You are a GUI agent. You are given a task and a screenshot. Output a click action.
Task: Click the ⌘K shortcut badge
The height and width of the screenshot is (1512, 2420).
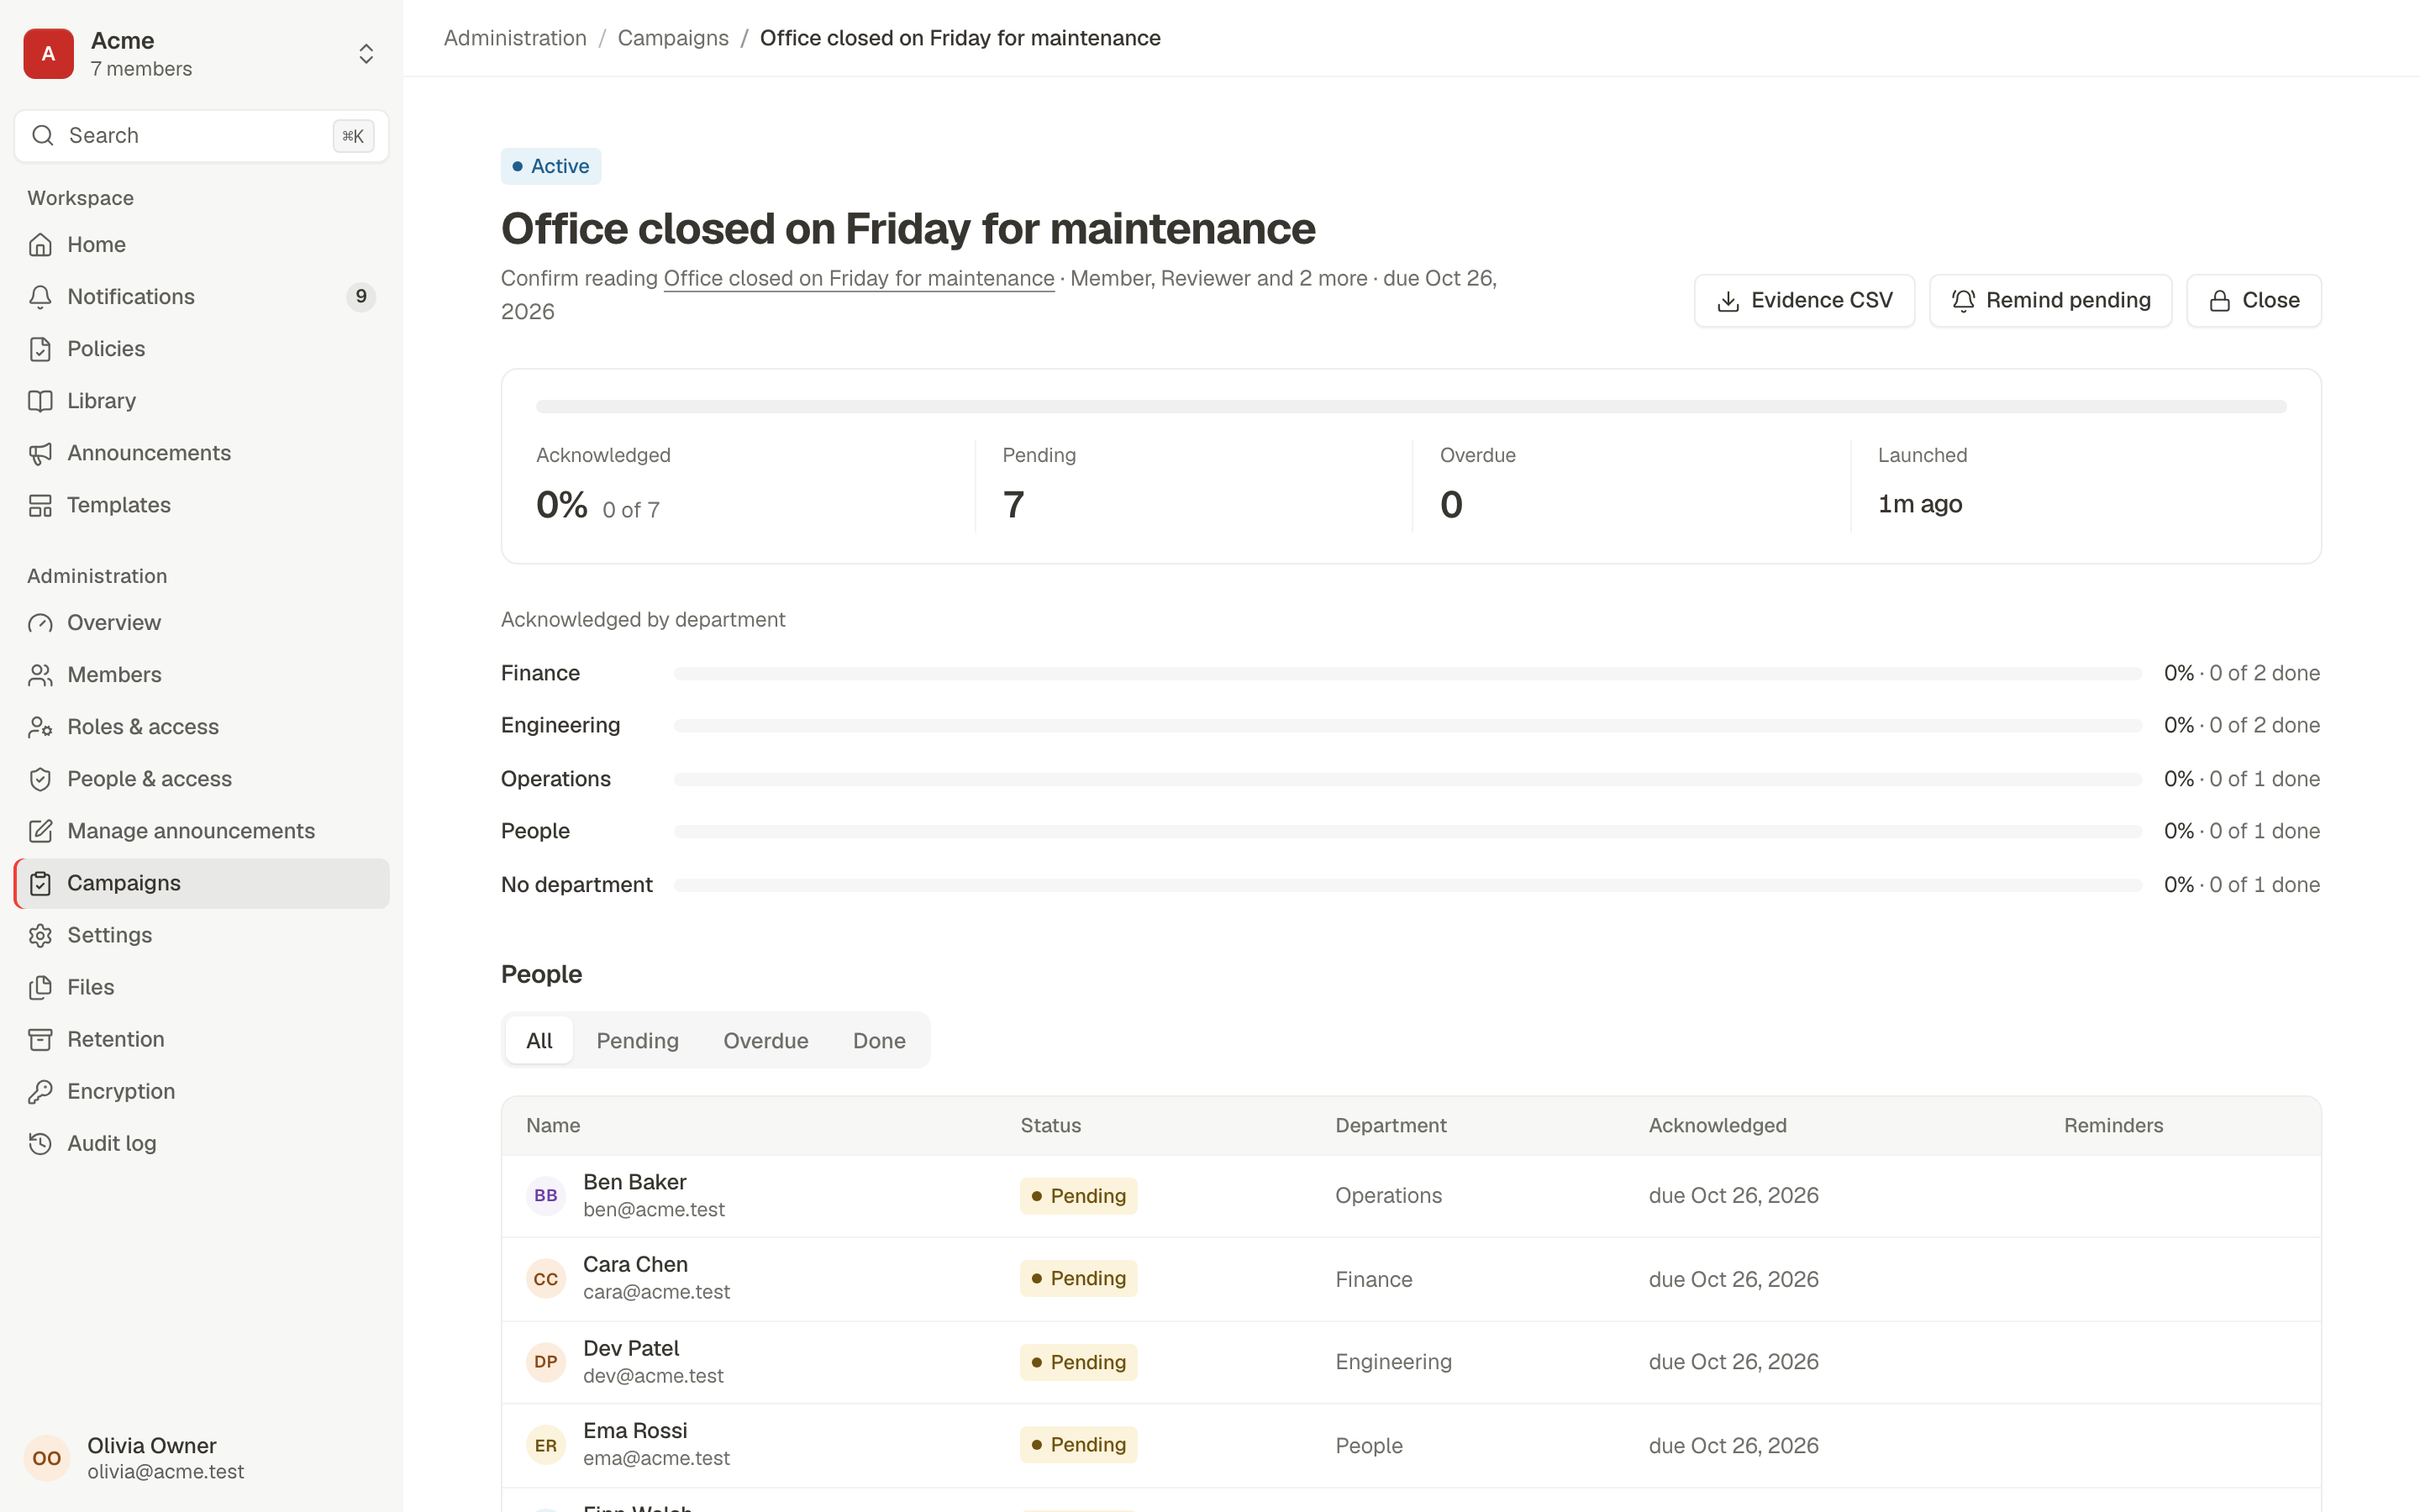click(x=353, y=135)
